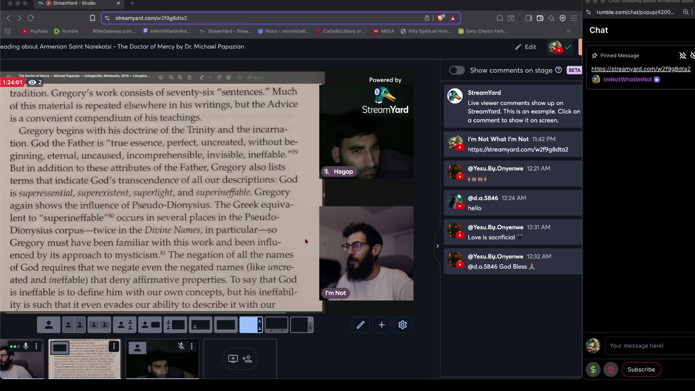This screenshot has width=695, height=391.
Task: Select the 'God Bless' comment at 12:32 AM
Action: click(x=513, y=261)
